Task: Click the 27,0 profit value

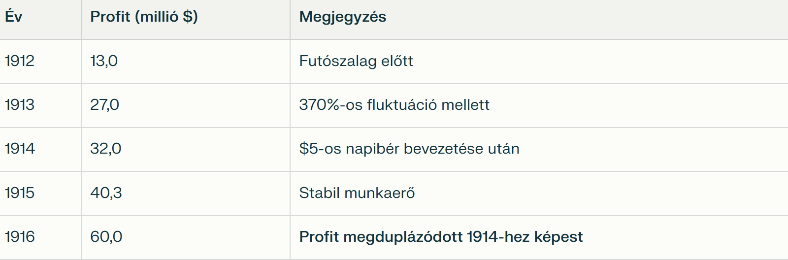Action: [104, 105]
